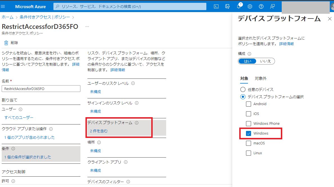Show info icon for デバイス プラットフォーム condition
334x187 pixels.
tap(137, 123)
